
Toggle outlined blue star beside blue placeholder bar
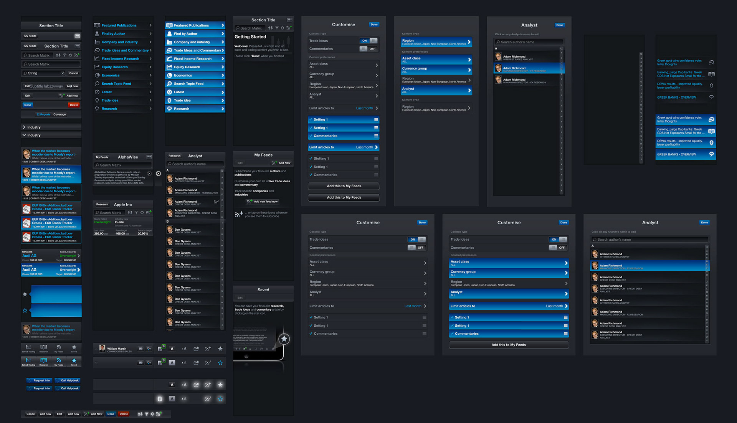(x=25, y=311)
